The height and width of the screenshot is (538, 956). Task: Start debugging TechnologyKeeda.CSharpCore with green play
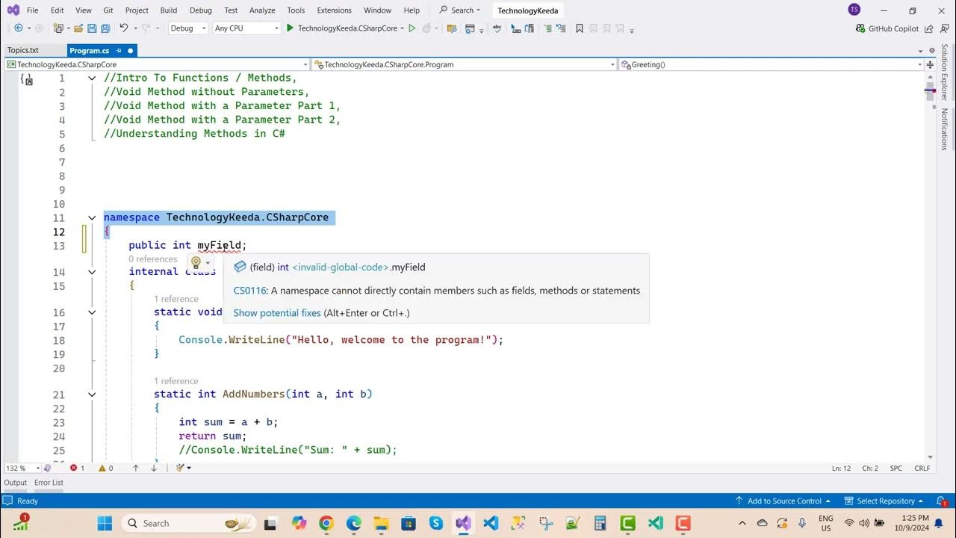[290, 28]
